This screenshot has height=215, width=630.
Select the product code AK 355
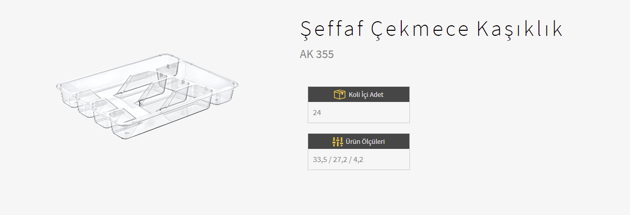317,55
